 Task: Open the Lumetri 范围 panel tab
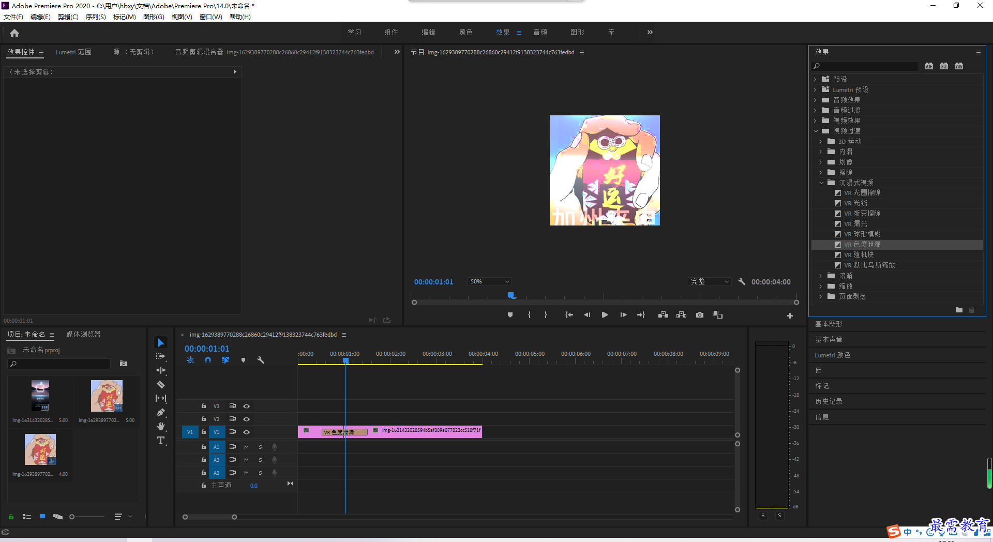point(73,52)
